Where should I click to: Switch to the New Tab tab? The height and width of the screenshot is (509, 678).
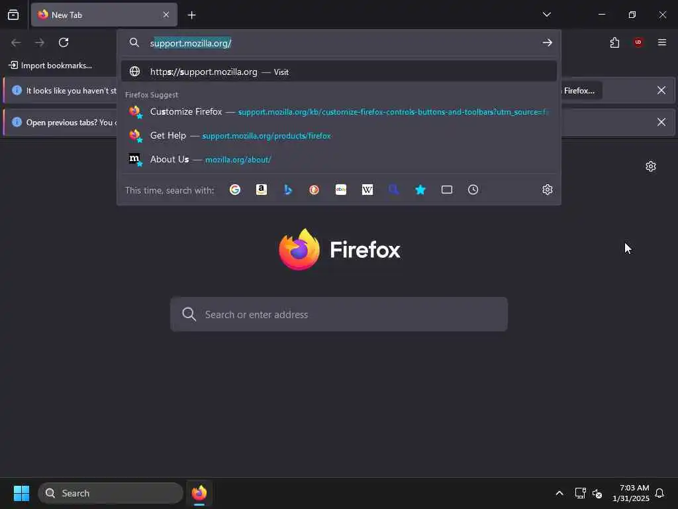(104, 15)
